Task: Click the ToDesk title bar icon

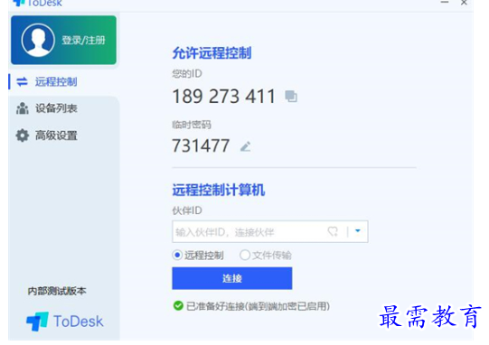Action: click(19, 3)
